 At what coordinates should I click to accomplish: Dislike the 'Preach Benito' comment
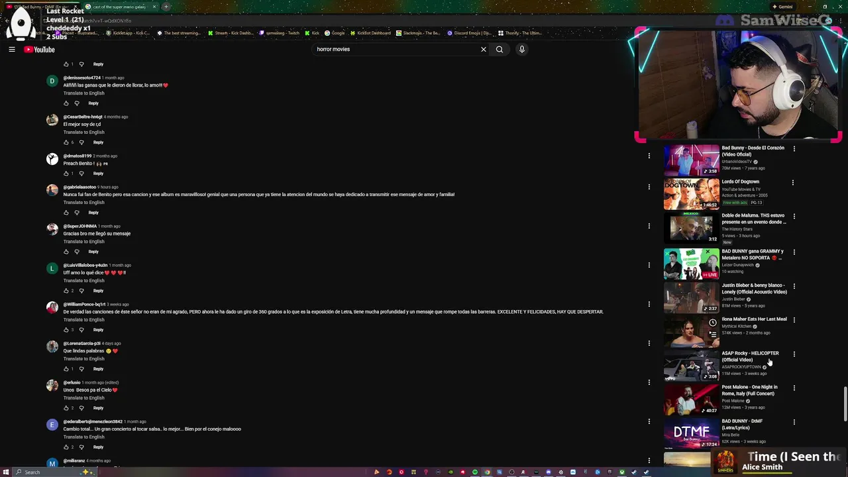coord(81,174)
